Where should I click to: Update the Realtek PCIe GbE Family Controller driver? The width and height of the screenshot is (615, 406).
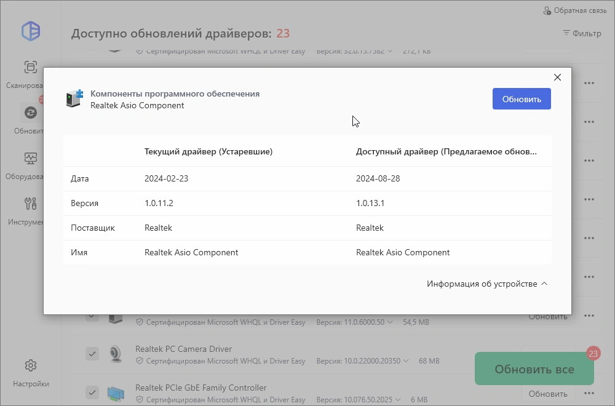tap(548, 394)
